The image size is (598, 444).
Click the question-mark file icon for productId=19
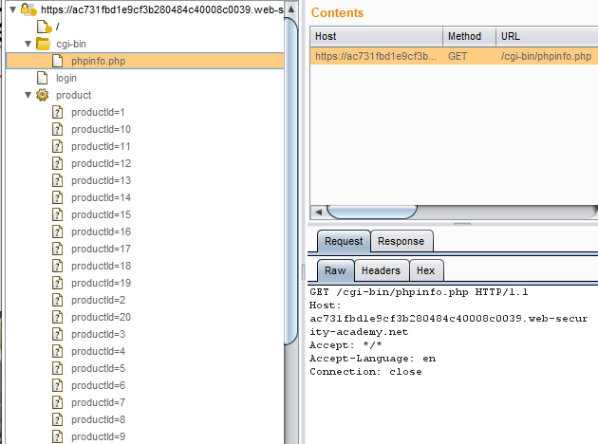58,283
